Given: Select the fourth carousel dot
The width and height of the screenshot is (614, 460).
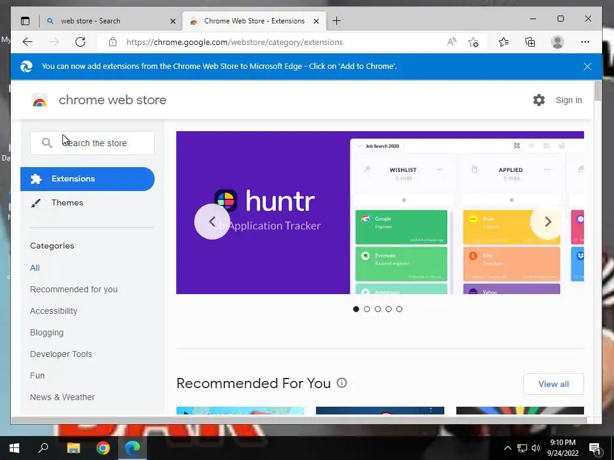Looking at the screenshot, I should (x=389, y=309).
